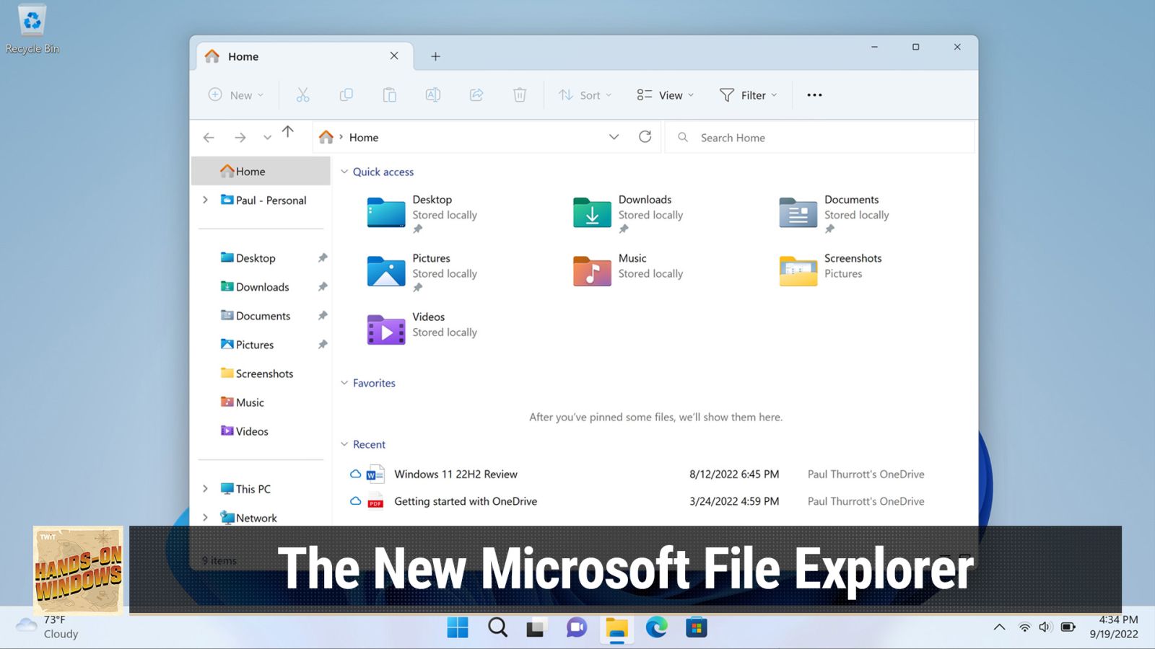The image size is (1155, 649).
Task: Unpin Downloads using its pin icon
Action: pyautogui.click(x=323, y=286)
